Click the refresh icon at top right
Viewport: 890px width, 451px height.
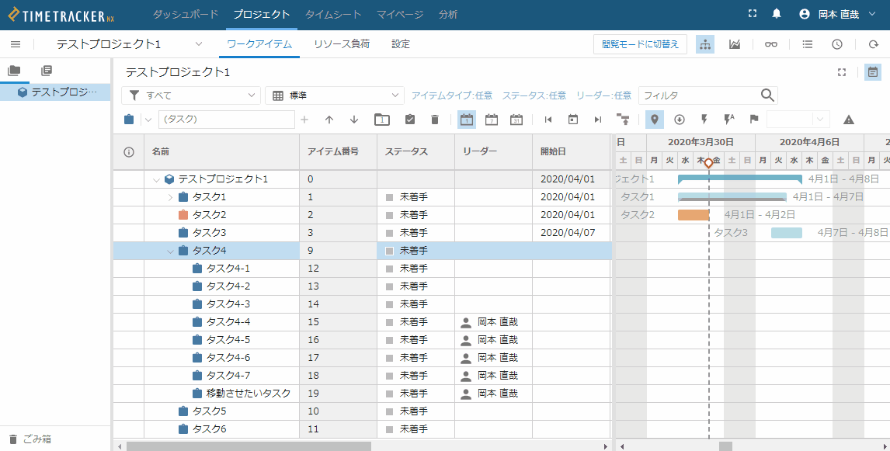pyautogui.click(x=873, y=44)
